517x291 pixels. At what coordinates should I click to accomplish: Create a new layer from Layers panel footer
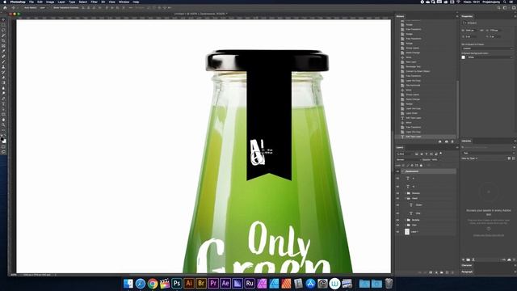coord(447,273)
